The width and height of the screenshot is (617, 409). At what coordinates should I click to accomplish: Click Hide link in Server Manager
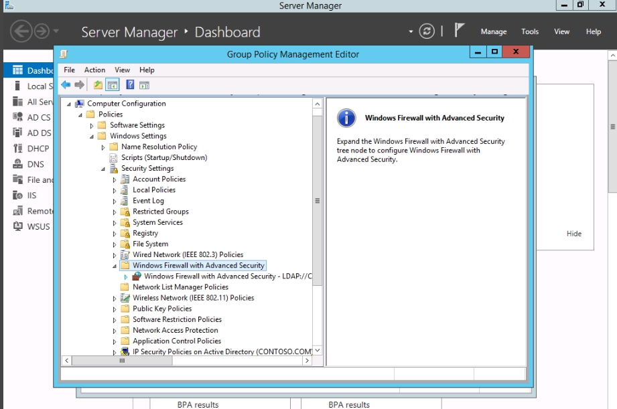click(574, 234)
